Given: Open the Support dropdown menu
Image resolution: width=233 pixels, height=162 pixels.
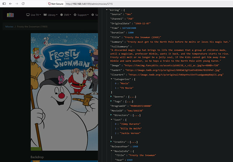Looking at the screenshot, I should coord(81,15).
